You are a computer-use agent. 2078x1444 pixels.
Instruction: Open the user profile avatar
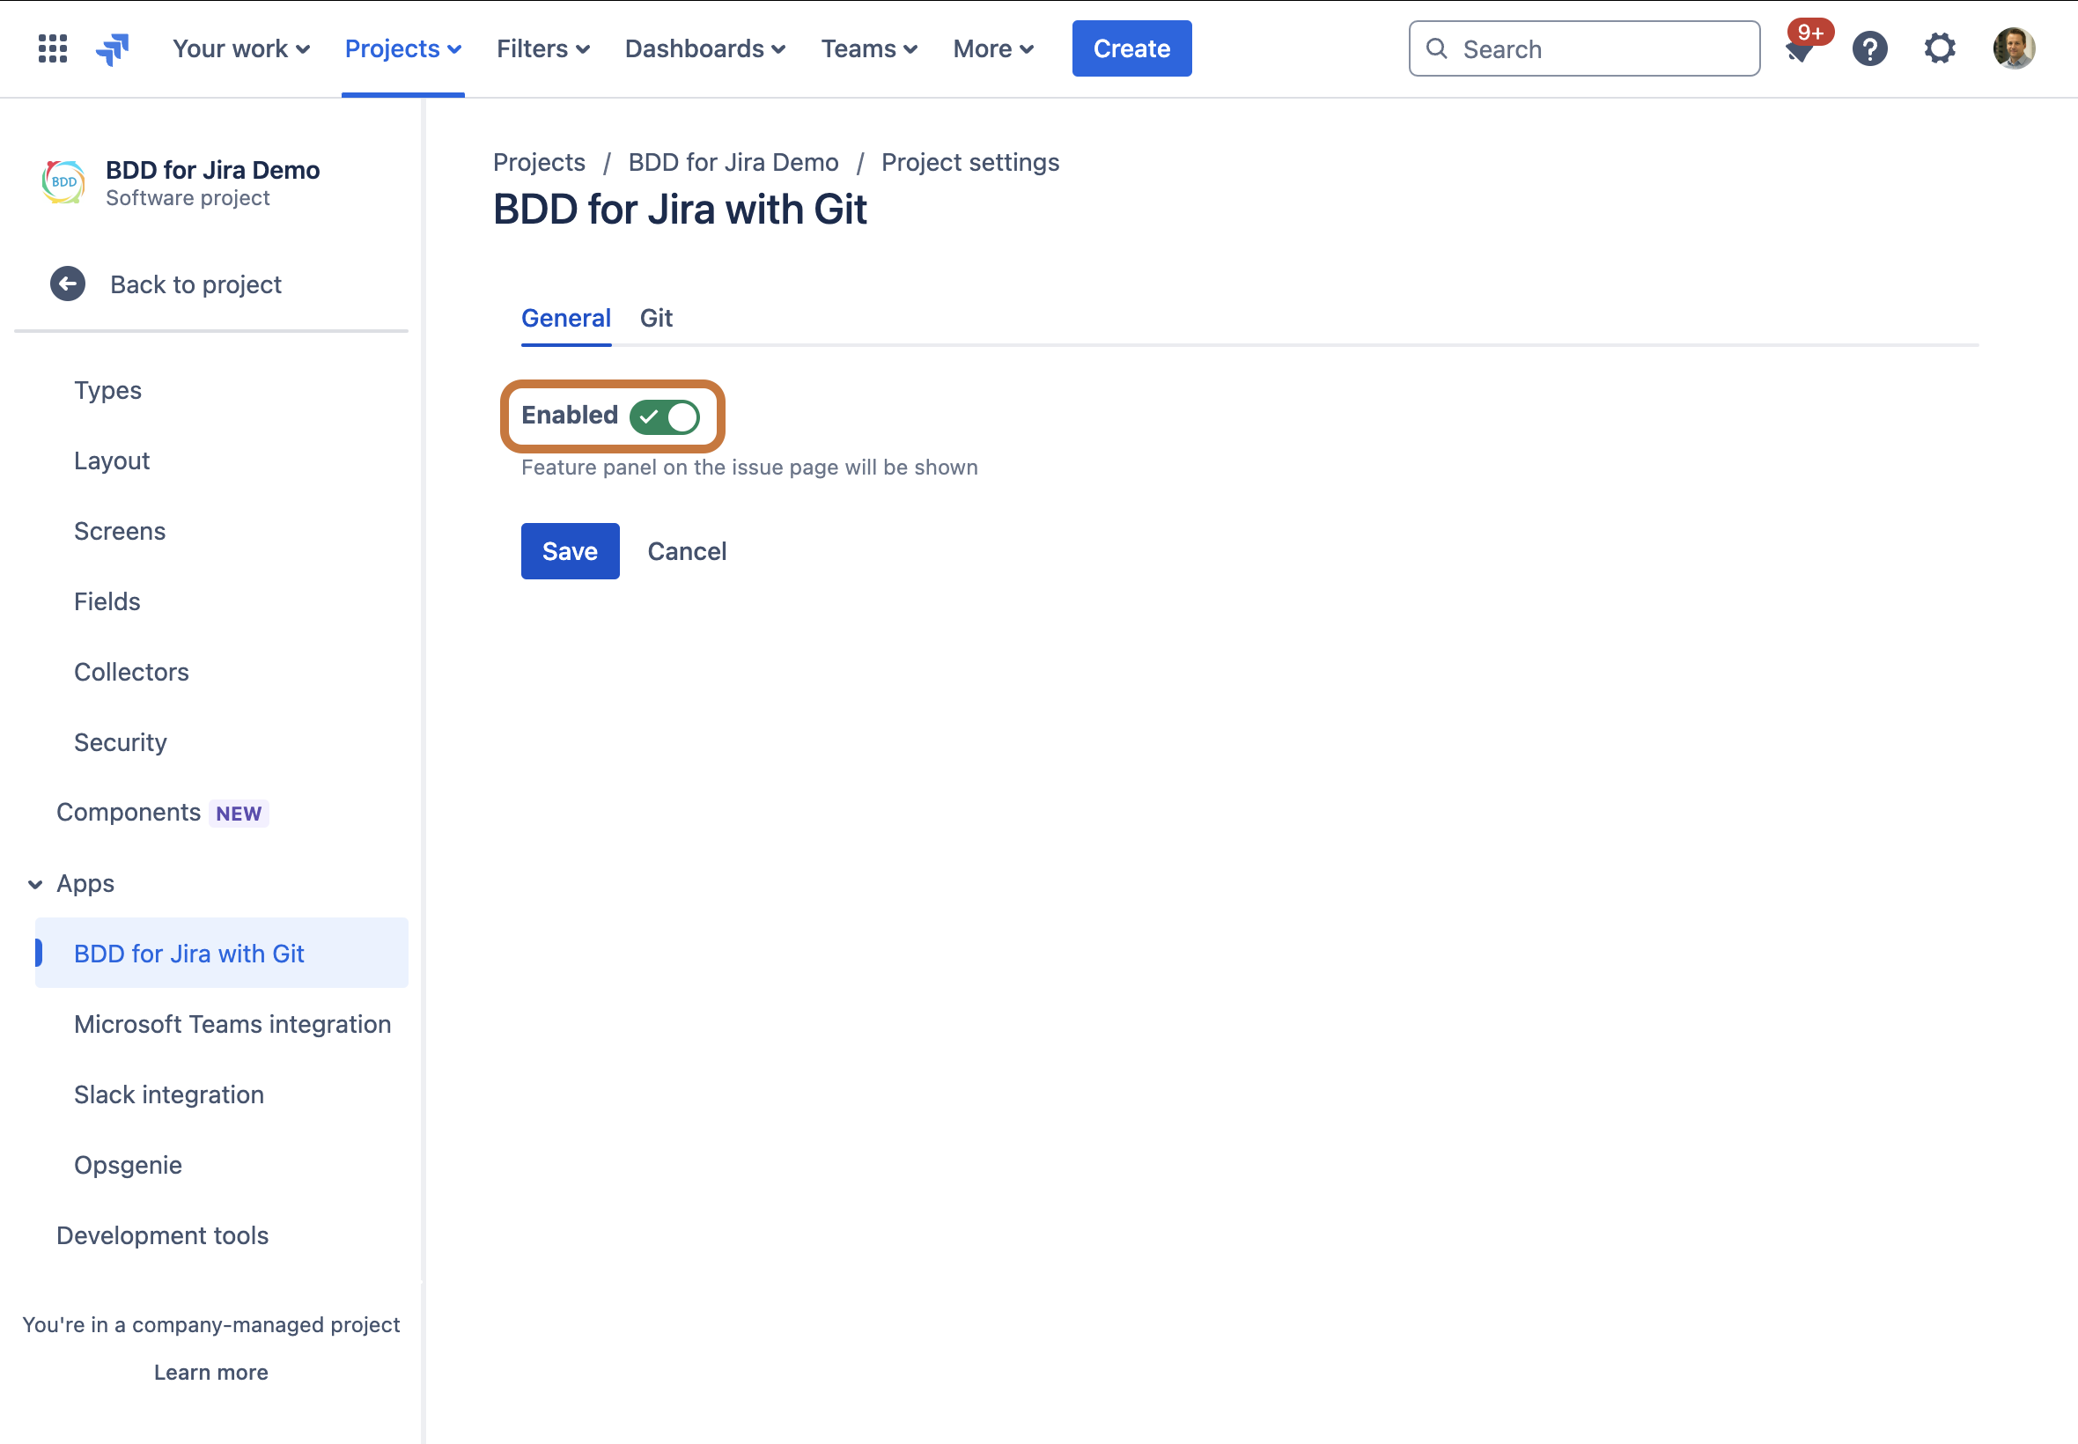[2014, 48]
